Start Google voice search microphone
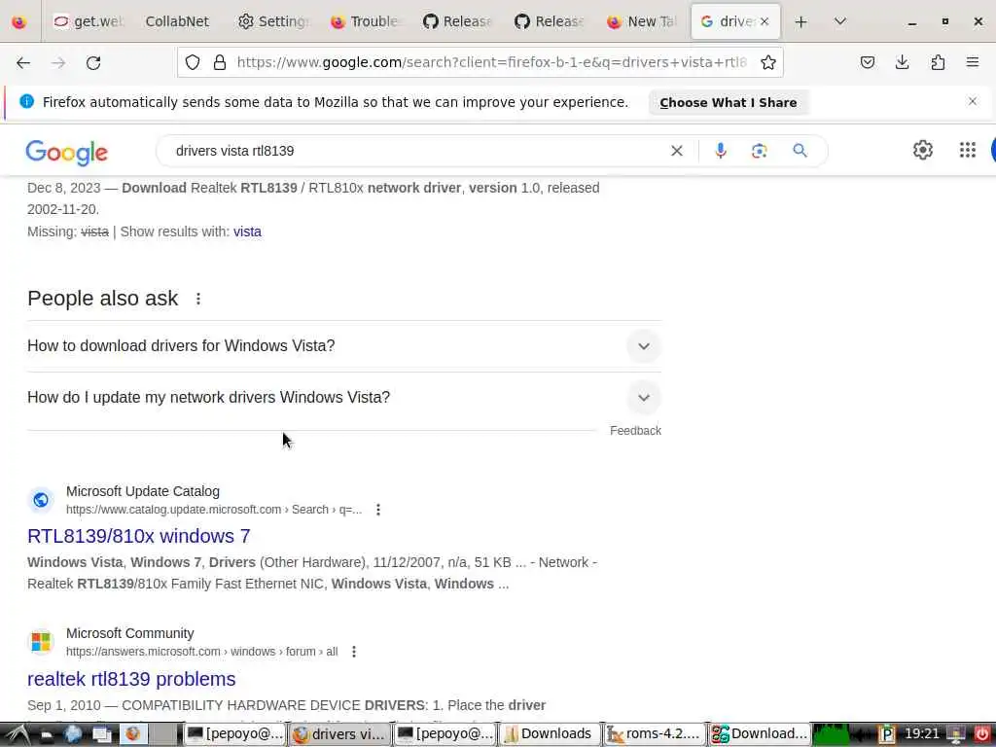Screen dimensions: 996x747 (x=721, y=151)
